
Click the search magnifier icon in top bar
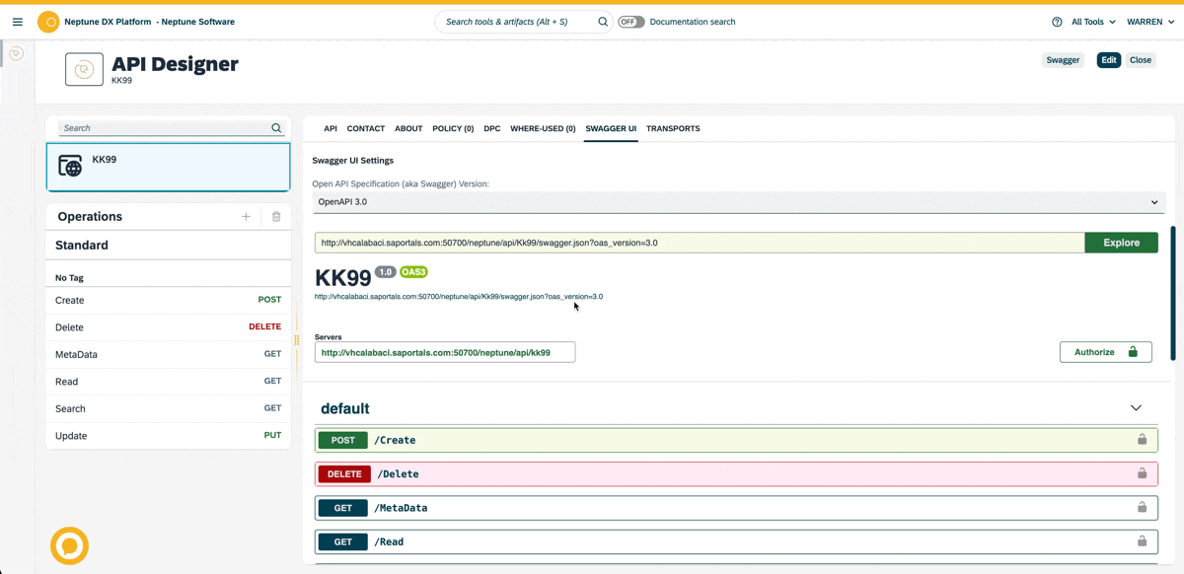(x=603, y=22)
